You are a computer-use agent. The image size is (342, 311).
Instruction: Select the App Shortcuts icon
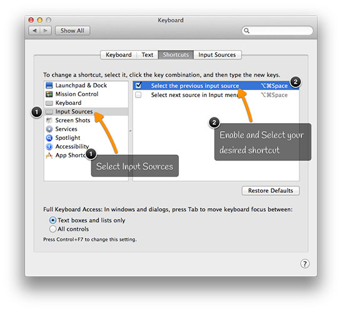(x=49, y=155)
